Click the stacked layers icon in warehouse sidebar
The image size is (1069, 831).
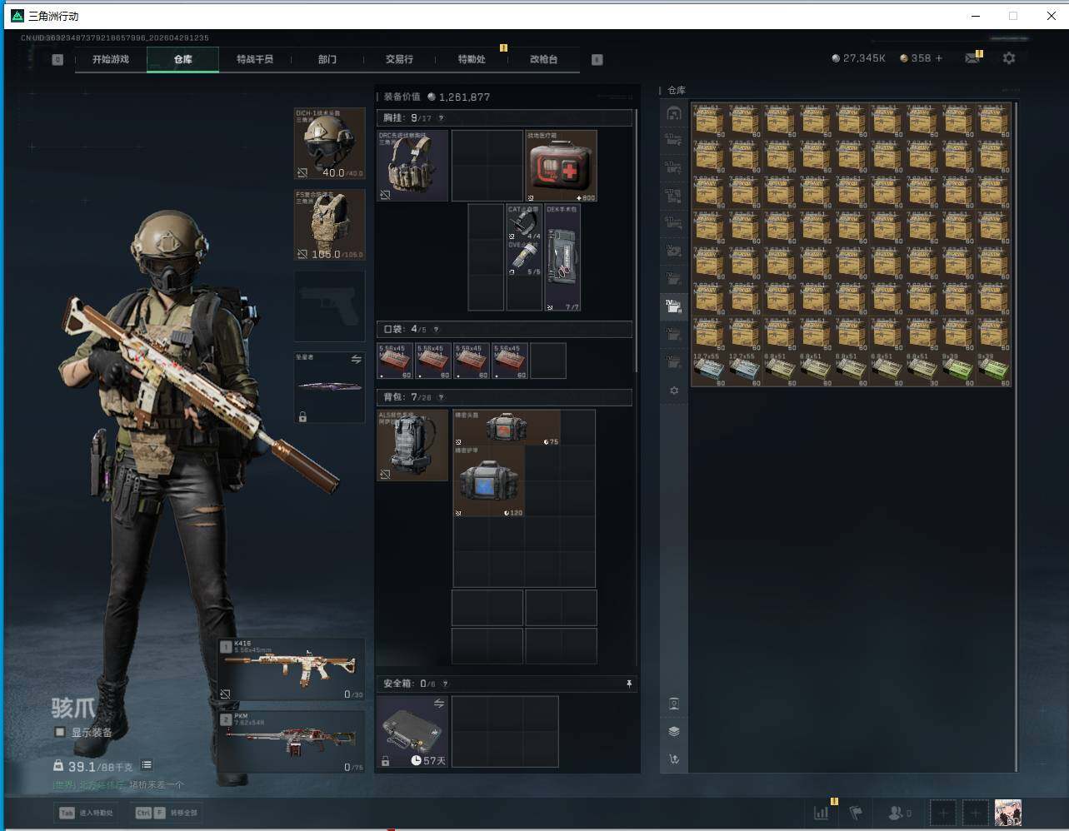(x=674, y=731)
